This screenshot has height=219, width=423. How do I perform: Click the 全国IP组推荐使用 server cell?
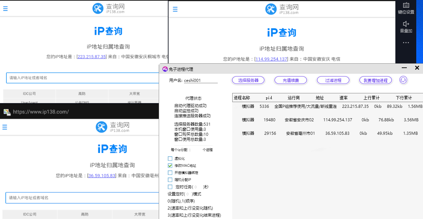[305, 106]
